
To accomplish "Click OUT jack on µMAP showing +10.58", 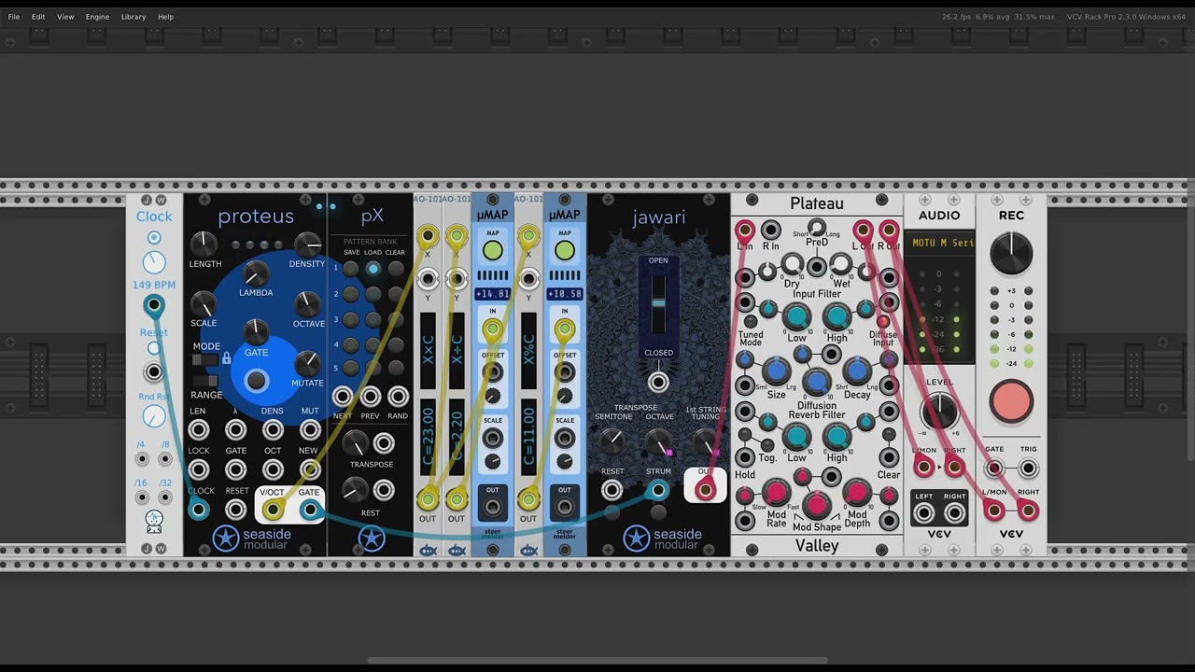I will (x=565, y=509).
